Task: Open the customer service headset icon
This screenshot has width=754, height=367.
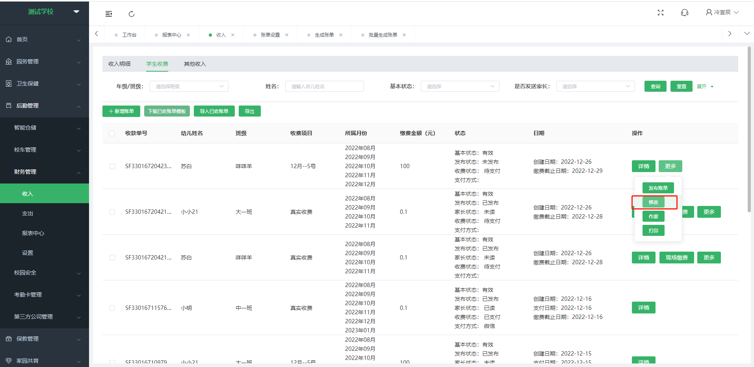Action: (685, 13)
